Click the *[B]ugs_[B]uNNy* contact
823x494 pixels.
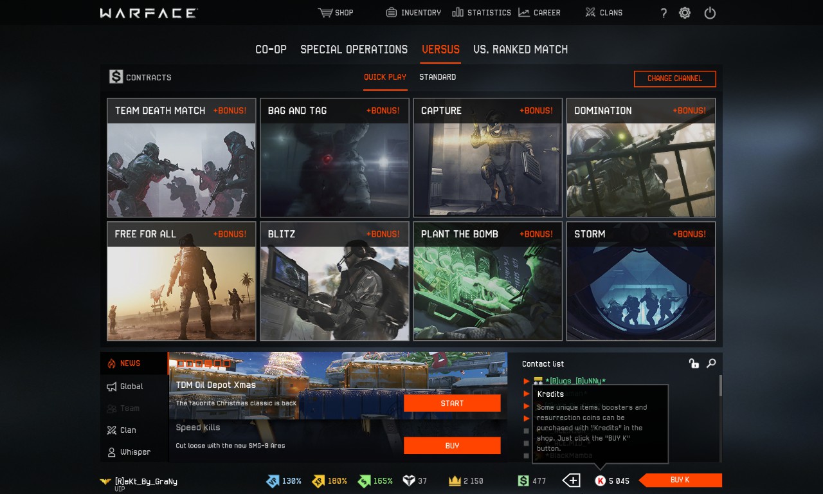click(x=575, y=381)
